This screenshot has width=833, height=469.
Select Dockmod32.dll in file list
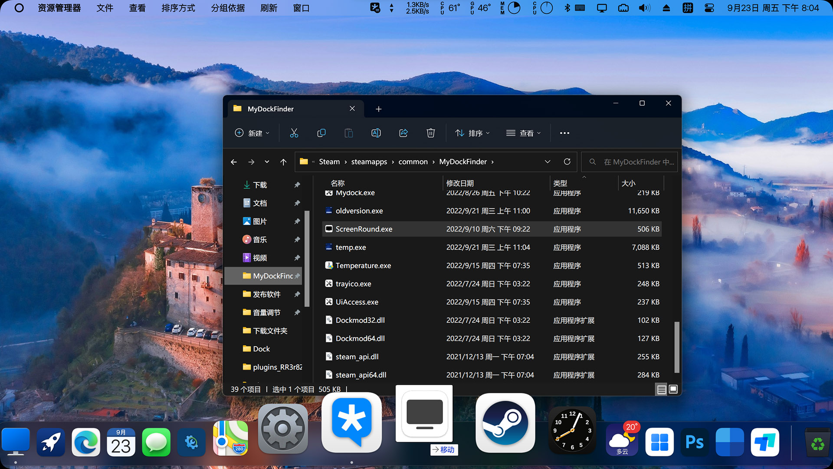coord(492,320)
